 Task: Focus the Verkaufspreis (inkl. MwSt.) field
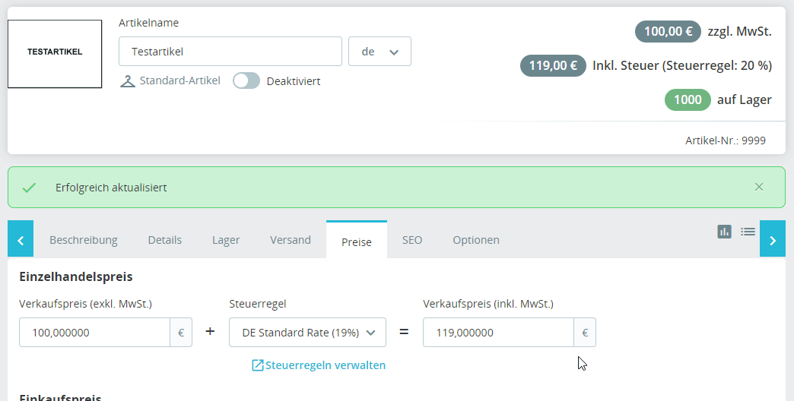click(498, 332)
